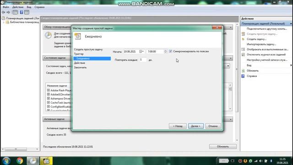Open the yellow calendar app in taskbar
Image resolution: width=293 pixels, height=165 pixels.
[x=46, y=161]
